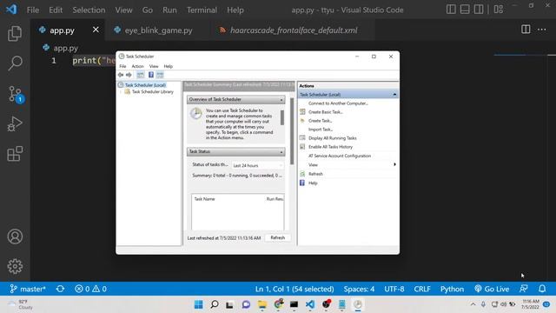Open the Search view in VS Code

point(15,63)
